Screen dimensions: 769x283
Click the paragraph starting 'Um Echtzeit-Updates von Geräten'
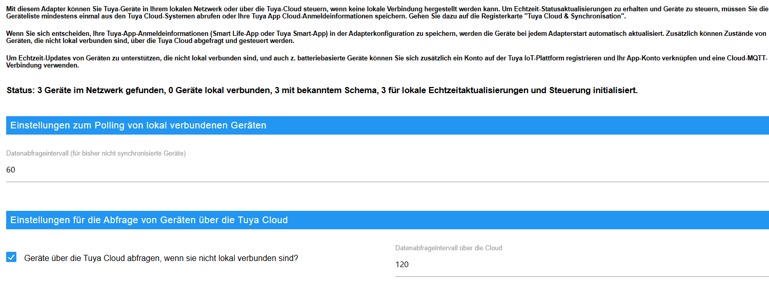tap(386, 62)
